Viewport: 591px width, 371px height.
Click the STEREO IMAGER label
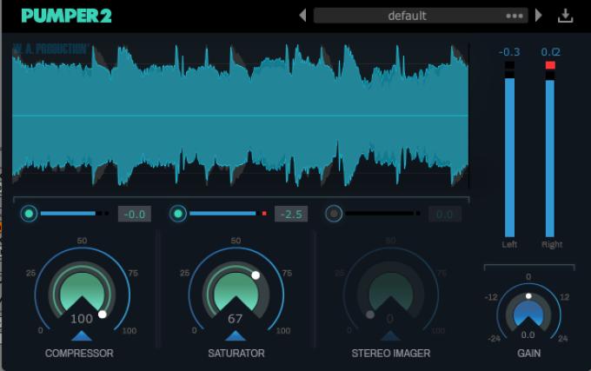point(391,354)
